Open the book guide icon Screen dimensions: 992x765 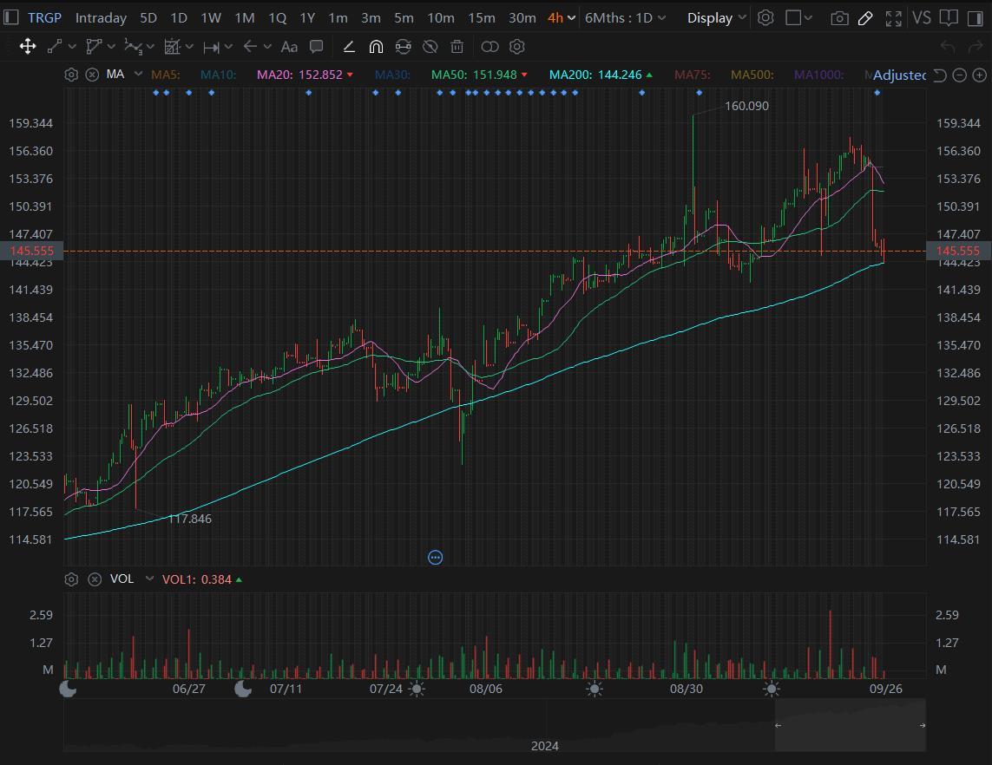pyautogui.click(x=949, y=17)
